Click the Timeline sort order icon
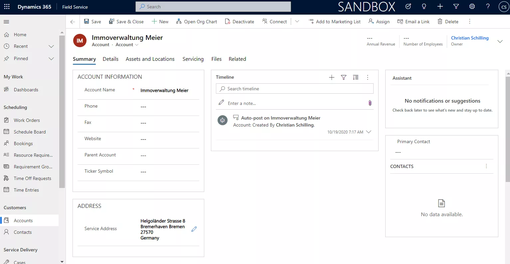The image size is (510, 264). point(356,77)
